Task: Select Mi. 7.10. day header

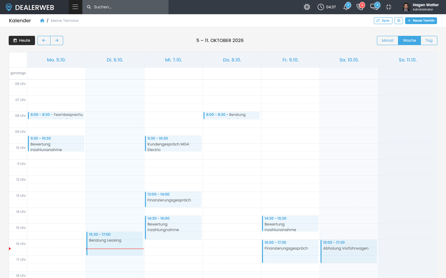Action: [173, 60]
